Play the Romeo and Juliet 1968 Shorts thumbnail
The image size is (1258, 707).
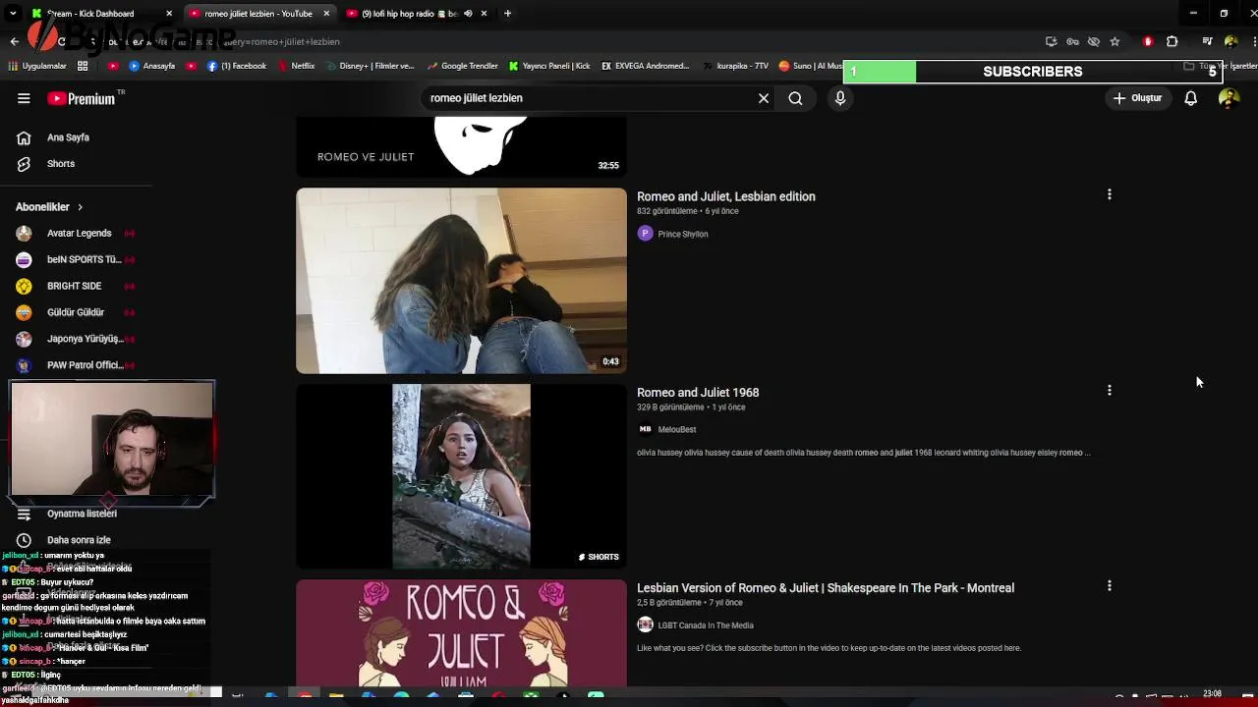pos(461,476)
